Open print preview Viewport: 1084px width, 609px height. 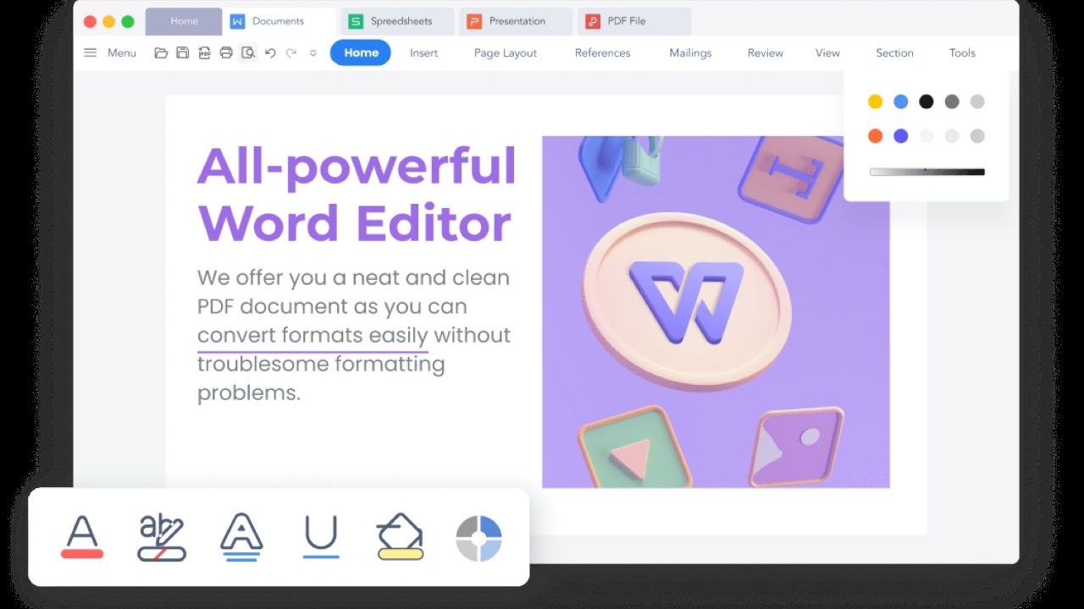coord(247,52)
